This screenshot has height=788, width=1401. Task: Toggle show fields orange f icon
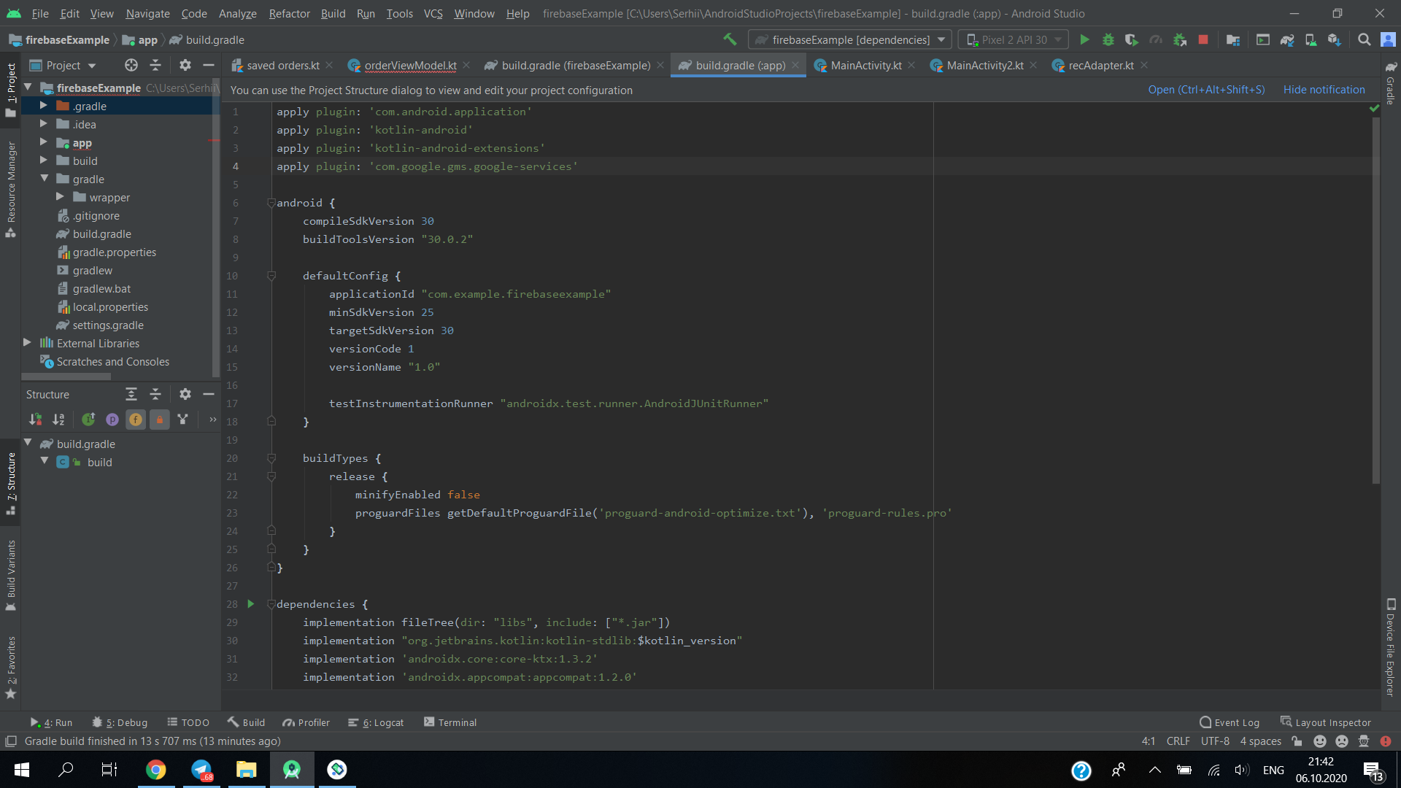(136, 419)
